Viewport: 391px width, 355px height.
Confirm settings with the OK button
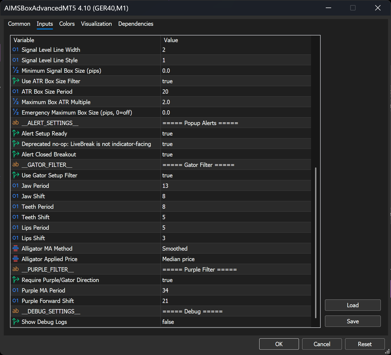coord(279,344)
